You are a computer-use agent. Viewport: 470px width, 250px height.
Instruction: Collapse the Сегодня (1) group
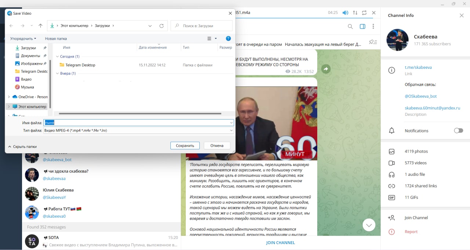[x=57, y=57]
